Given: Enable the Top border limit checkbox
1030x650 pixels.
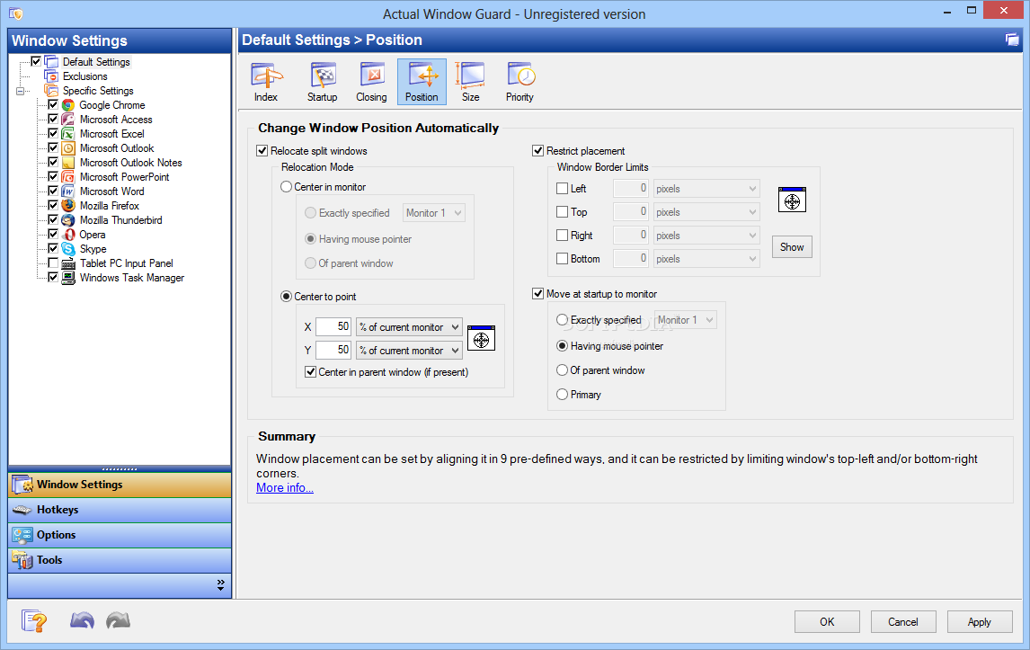Looking at the screenshot, I should click(563, 212).
